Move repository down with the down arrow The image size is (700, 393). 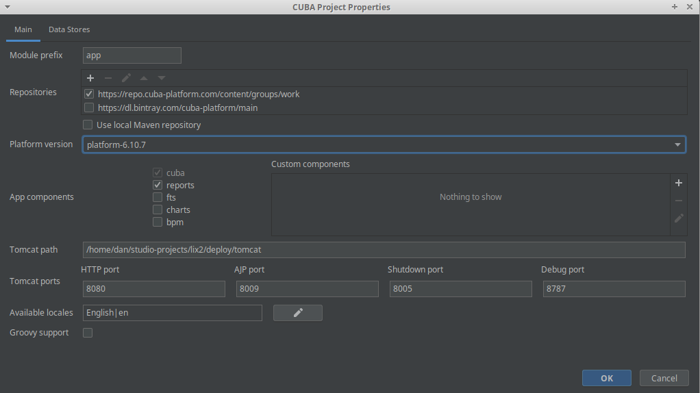(162, 78)
